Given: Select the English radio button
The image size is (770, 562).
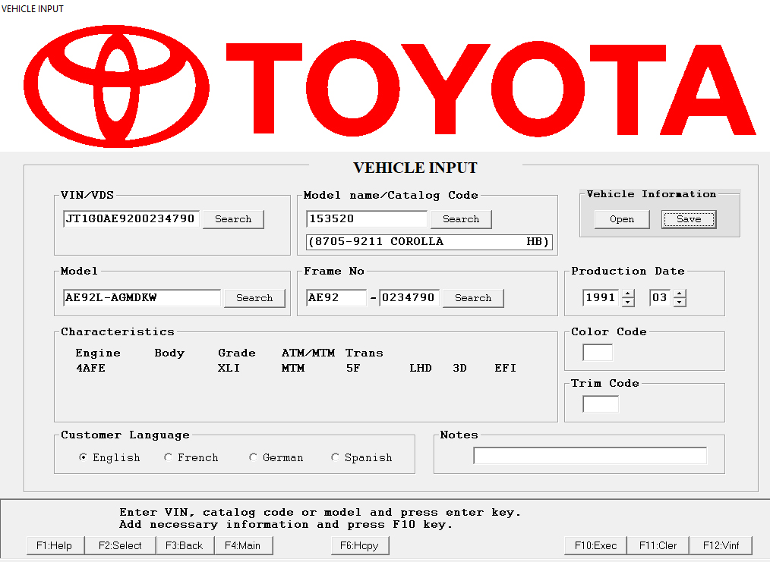Looking at the screenshot, I should (84, 457).
